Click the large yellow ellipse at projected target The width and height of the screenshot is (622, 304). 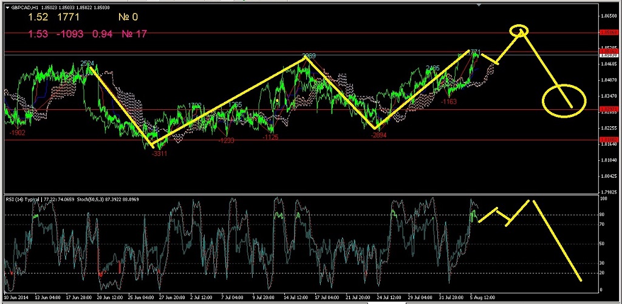[564, 100]
